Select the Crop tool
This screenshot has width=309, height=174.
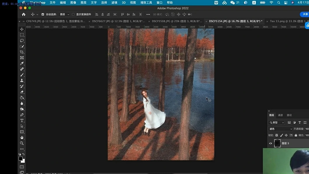(22, 52)
